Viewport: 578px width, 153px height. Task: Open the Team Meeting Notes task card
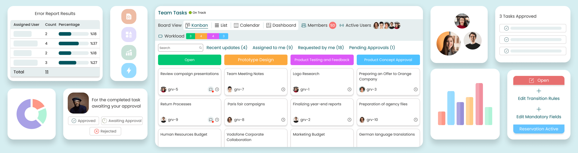pos(256,81)
